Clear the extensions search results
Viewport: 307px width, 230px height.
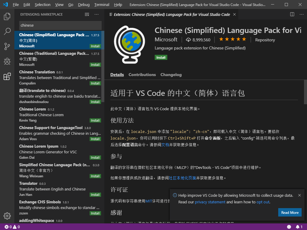(x=87, y=14)
